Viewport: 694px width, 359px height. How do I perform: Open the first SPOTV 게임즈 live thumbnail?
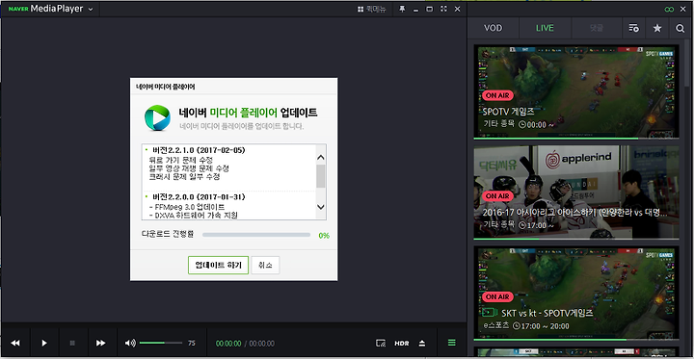pos(576,92)
